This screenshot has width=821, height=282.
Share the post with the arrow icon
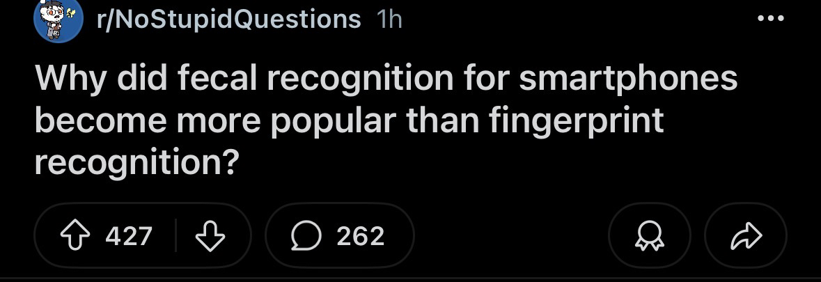click(745, 237)
